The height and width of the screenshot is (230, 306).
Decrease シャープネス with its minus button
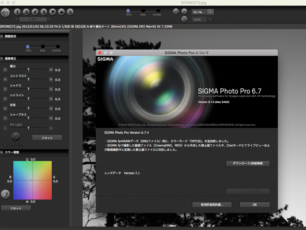tap(5, 118)
